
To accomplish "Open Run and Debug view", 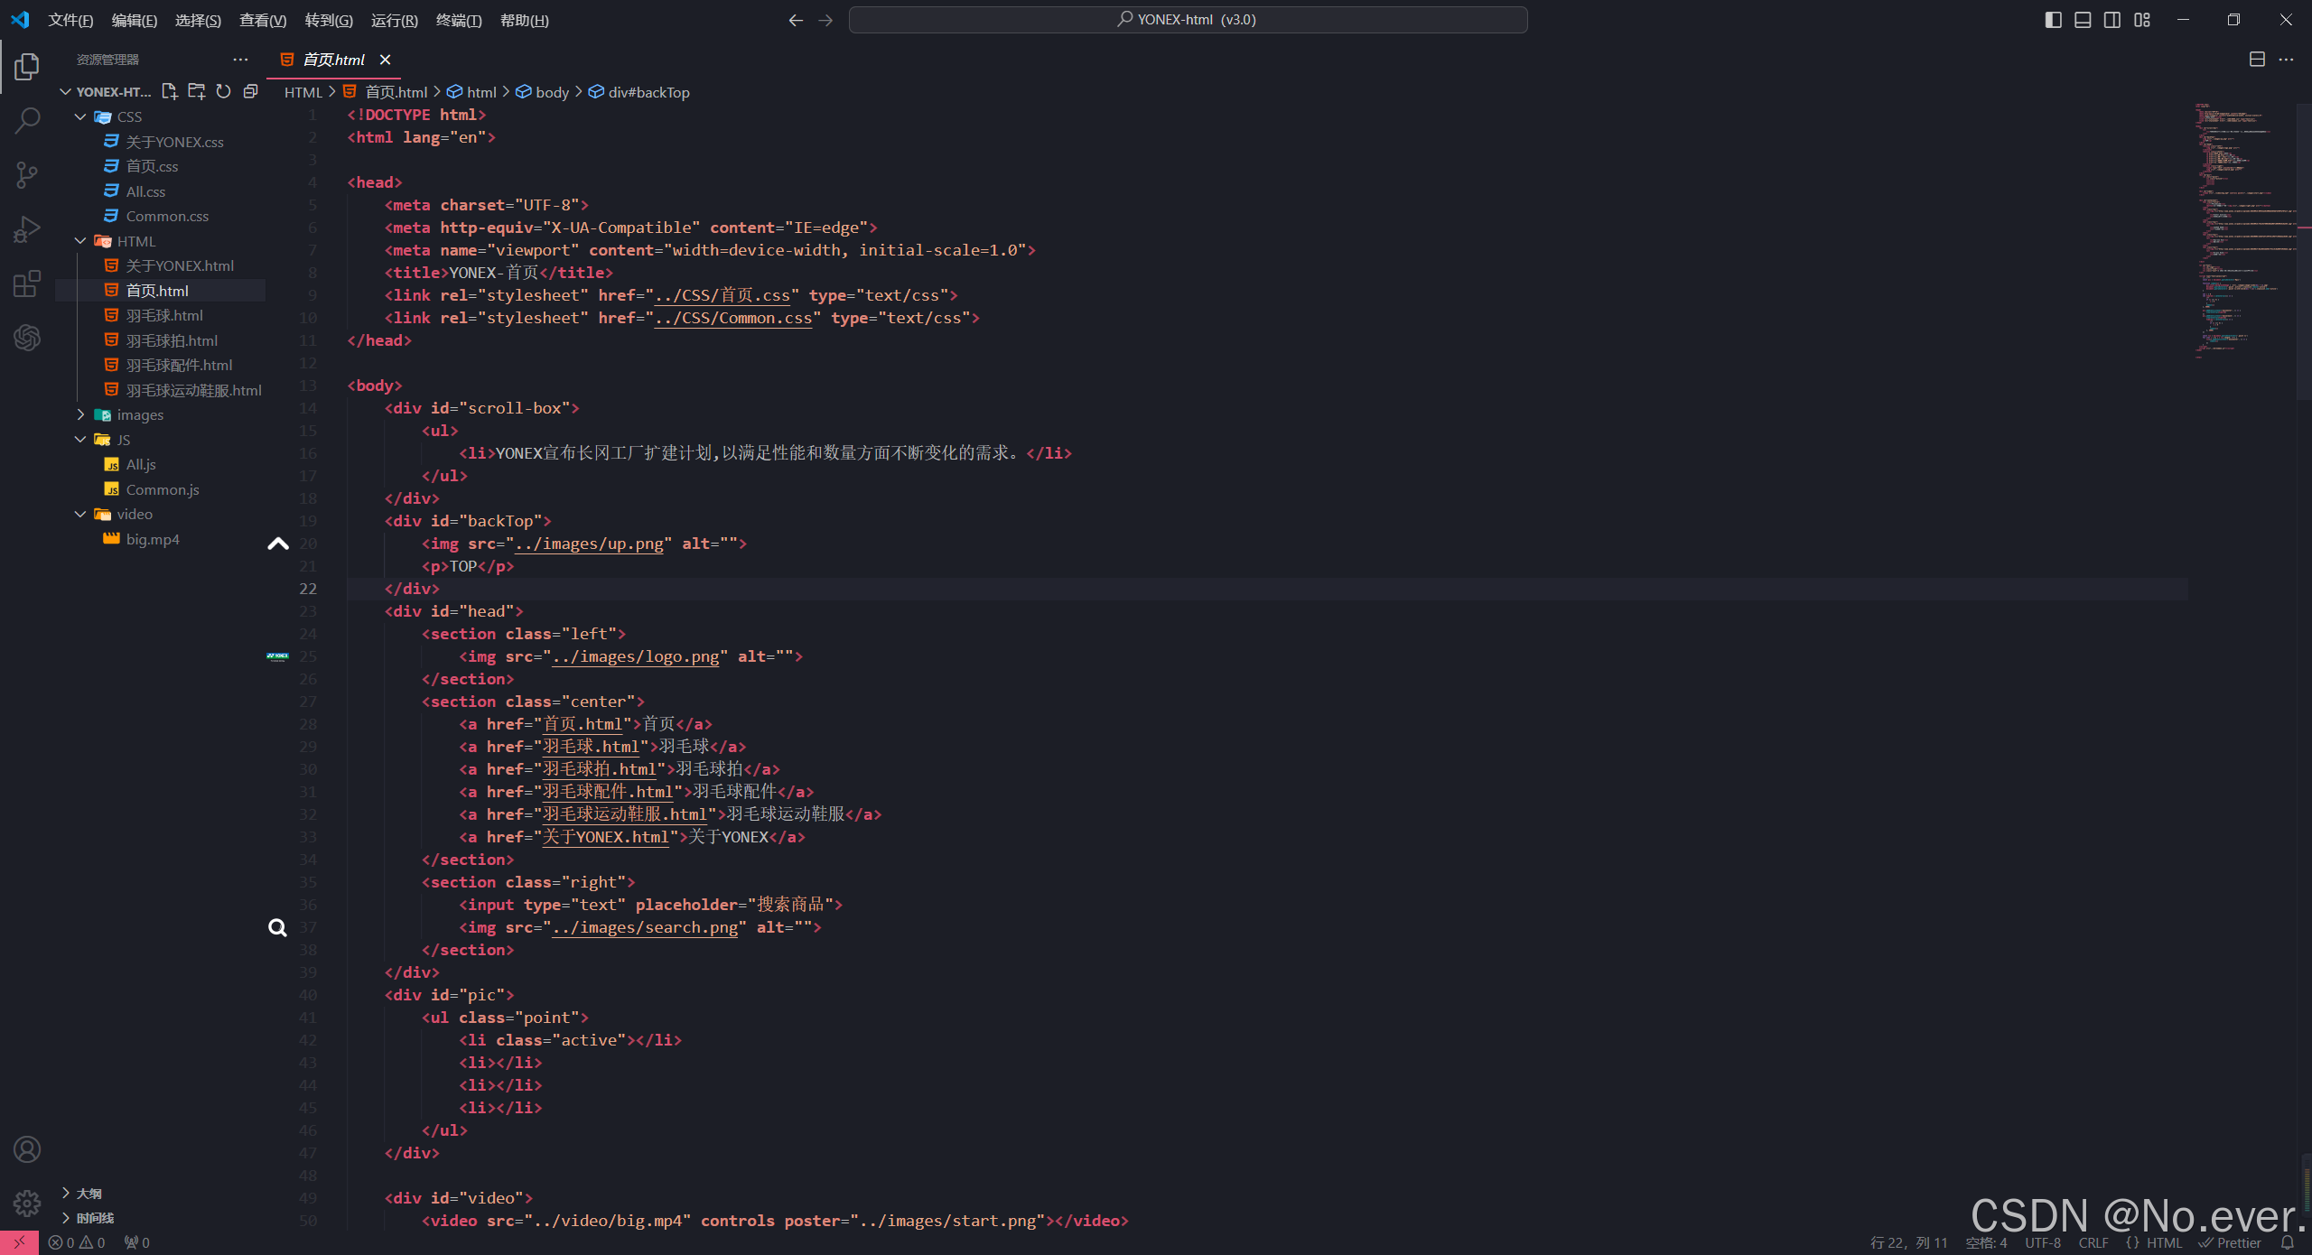I will [x=27, y=229].
